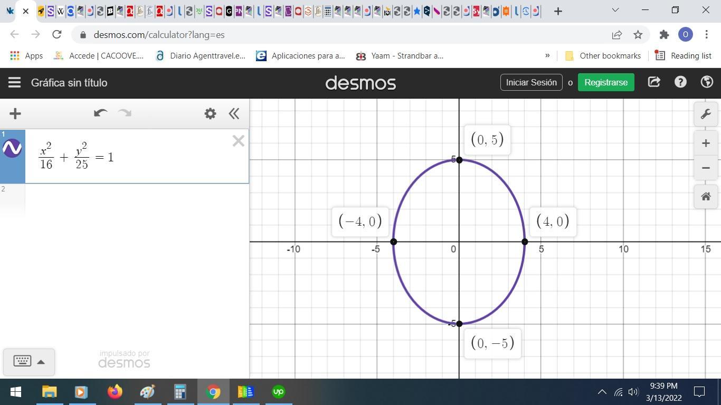The image size is (721, 405).
Task: Undo the last expression change
Action: pyautogui.click(x=100, y=113)
